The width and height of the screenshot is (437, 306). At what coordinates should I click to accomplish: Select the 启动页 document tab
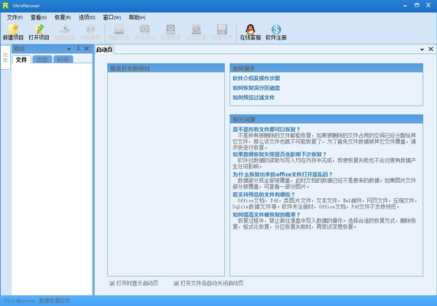[104, 50]
